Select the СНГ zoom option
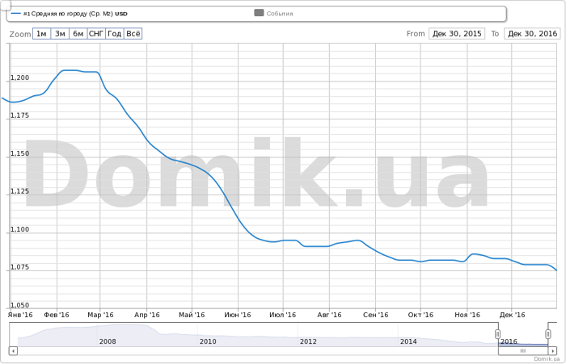Screen dimensions: 566x364 pos(96,34)
